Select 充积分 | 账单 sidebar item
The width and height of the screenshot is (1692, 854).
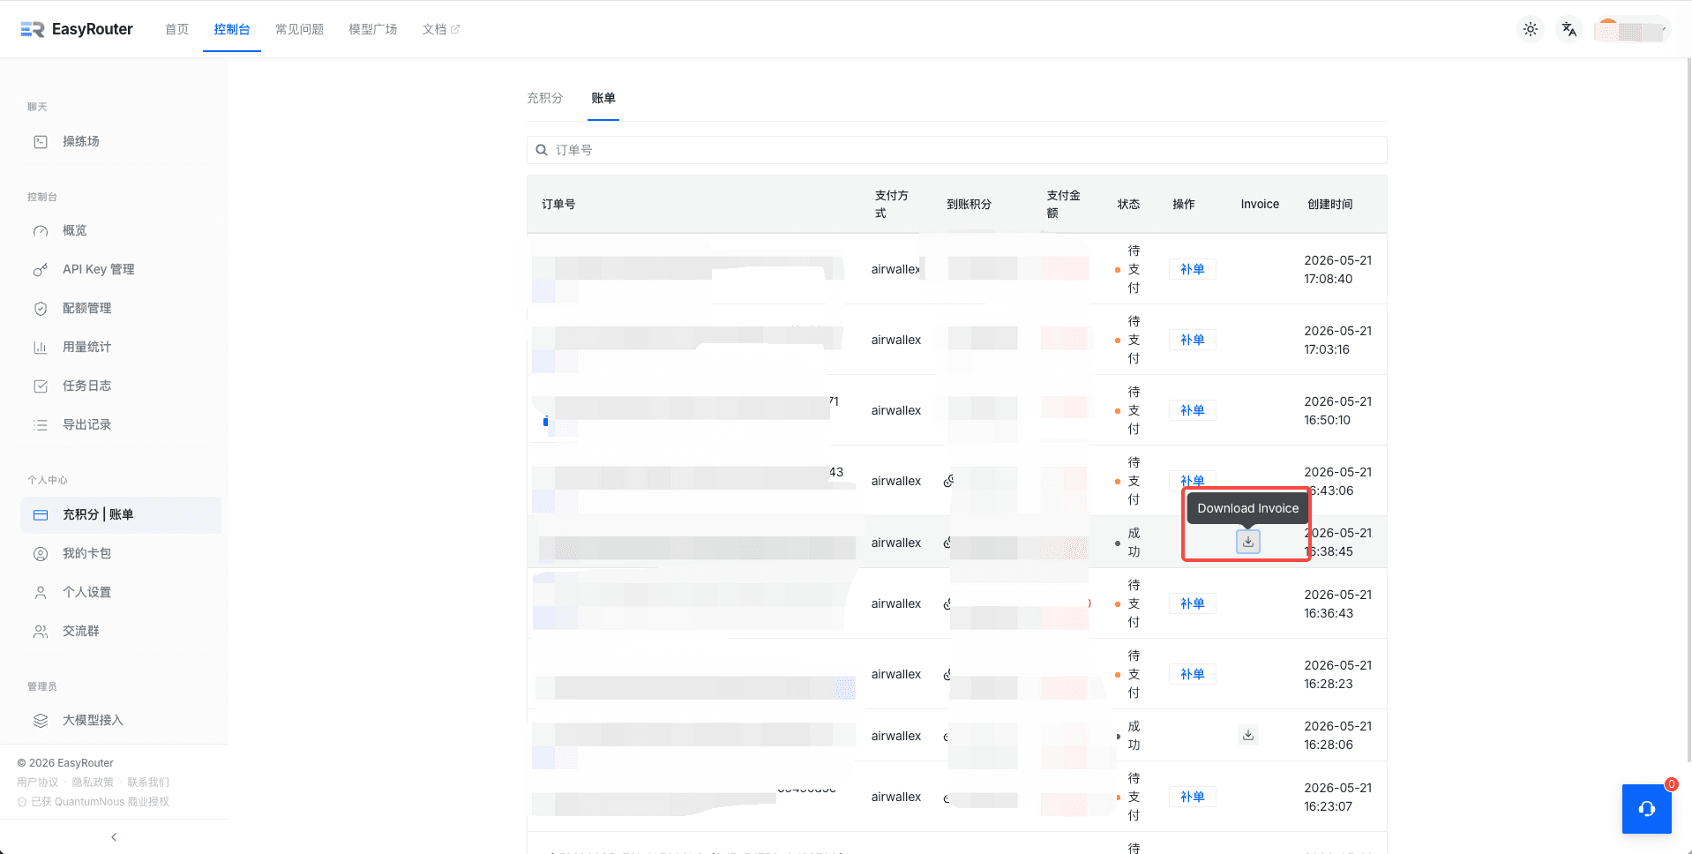point(121,514)
